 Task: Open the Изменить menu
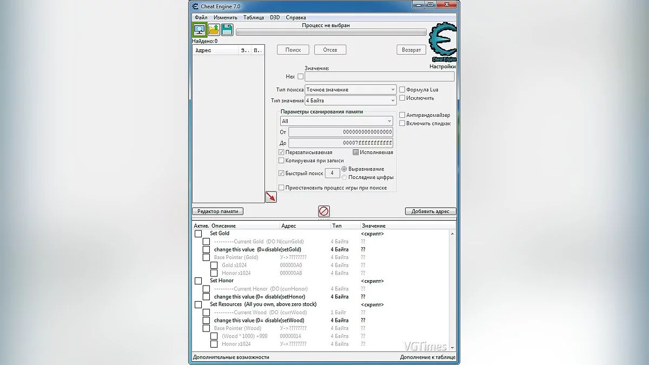[226, 17]
